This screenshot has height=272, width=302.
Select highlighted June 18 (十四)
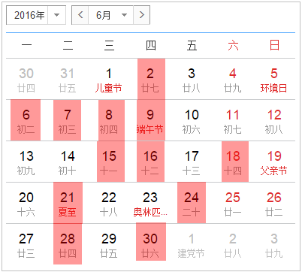[x=235, y=162]
